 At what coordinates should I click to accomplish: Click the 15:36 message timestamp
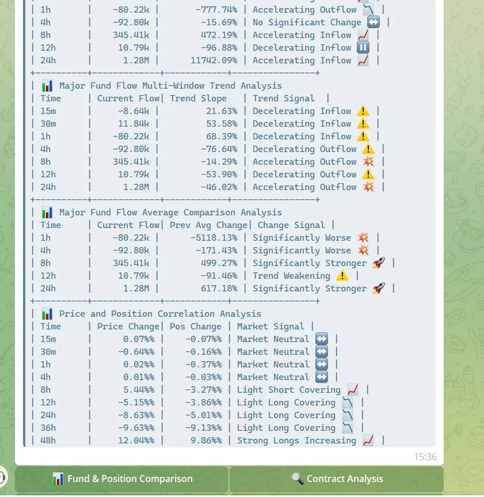(425, 457)
